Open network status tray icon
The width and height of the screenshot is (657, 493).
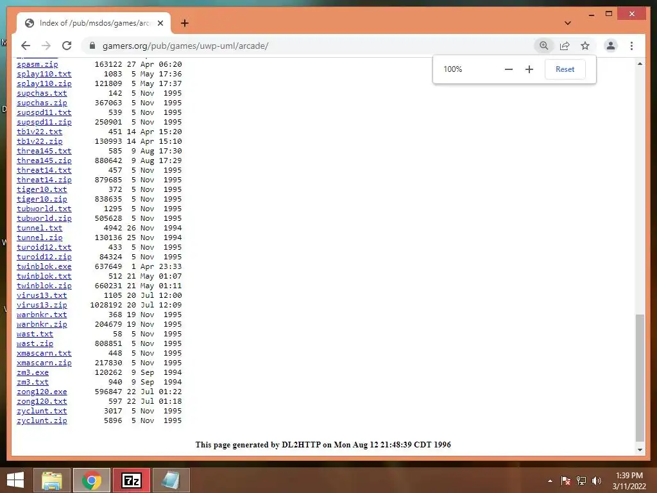[x=581, y=481]
